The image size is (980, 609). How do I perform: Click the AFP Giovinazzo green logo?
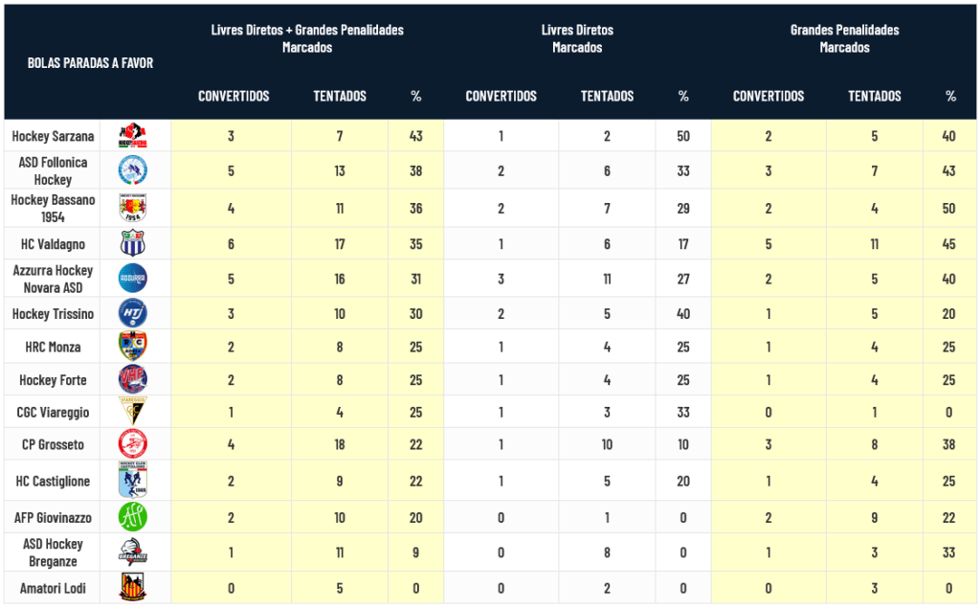[x=133, y=517]
